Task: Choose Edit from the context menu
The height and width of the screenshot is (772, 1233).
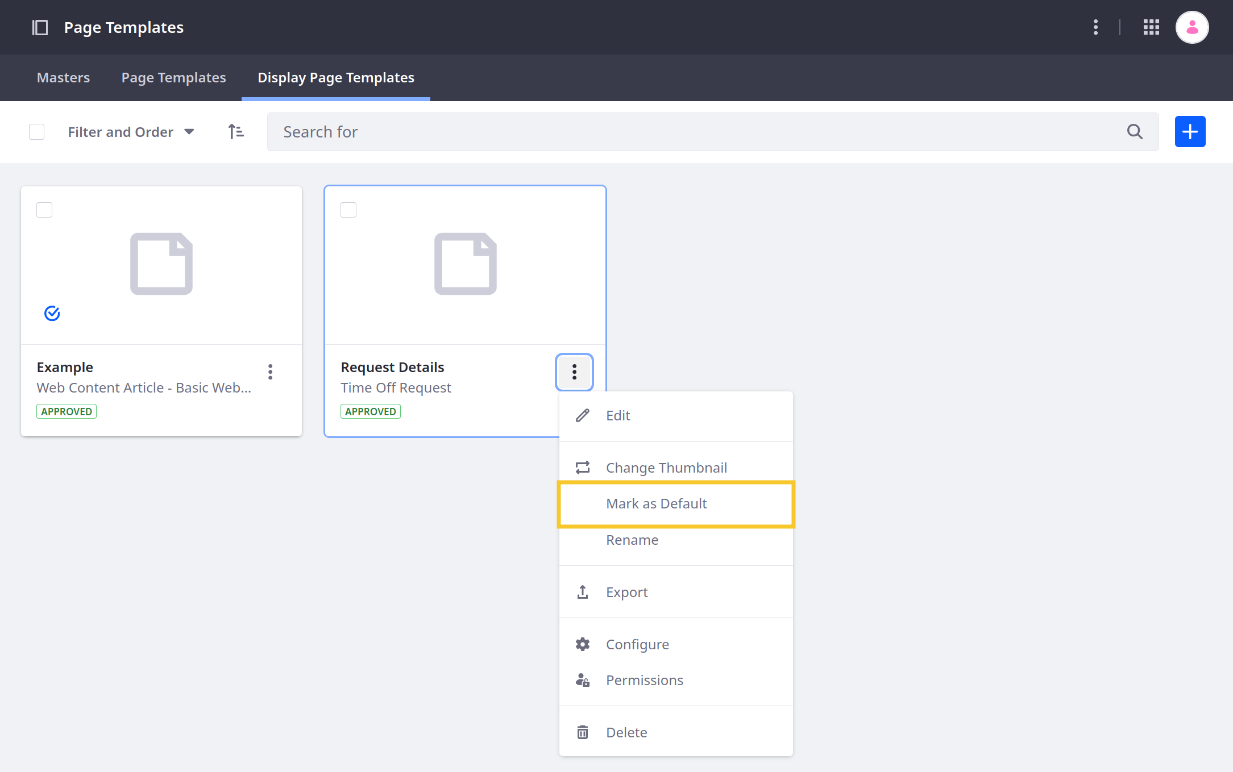Action: click(x=676, y=416)
